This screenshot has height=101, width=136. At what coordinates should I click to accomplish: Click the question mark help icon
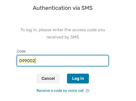pos(87,91)
